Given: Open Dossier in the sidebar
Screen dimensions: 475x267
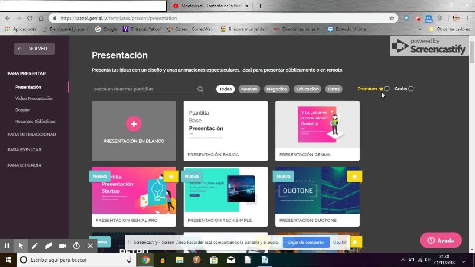Looking at the screenshot, I should pyautogui.click(x=23, y=110).
